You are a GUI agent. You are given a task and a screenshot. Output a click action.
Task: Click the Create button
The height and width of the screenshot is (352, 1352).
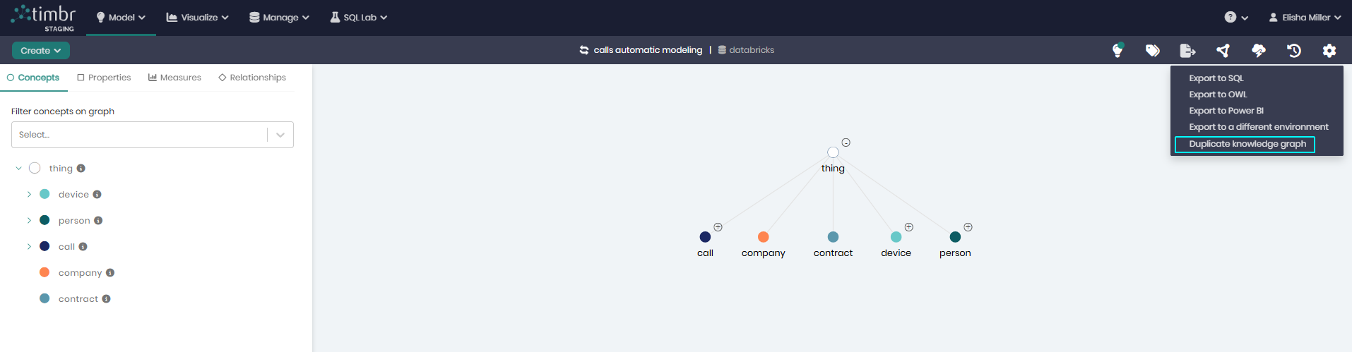tap(40, 50)
